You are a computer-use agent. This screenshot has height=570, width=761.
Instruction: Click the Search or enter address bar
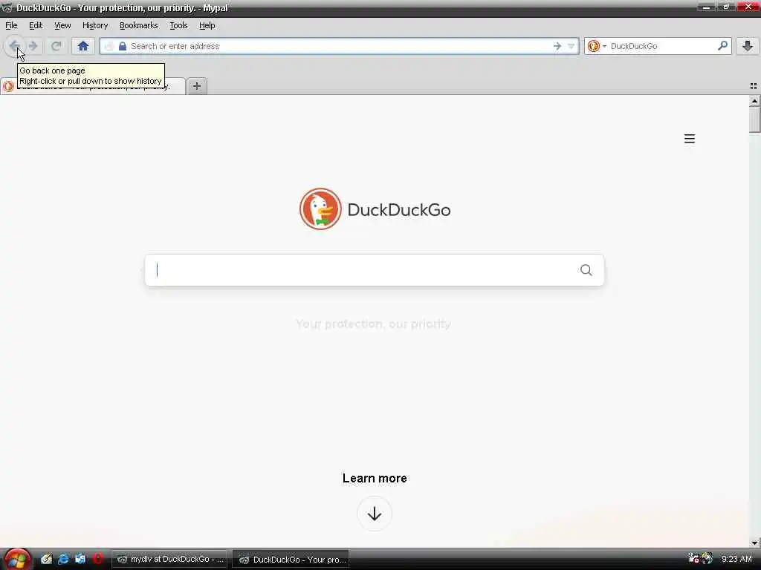coord(340,46)
